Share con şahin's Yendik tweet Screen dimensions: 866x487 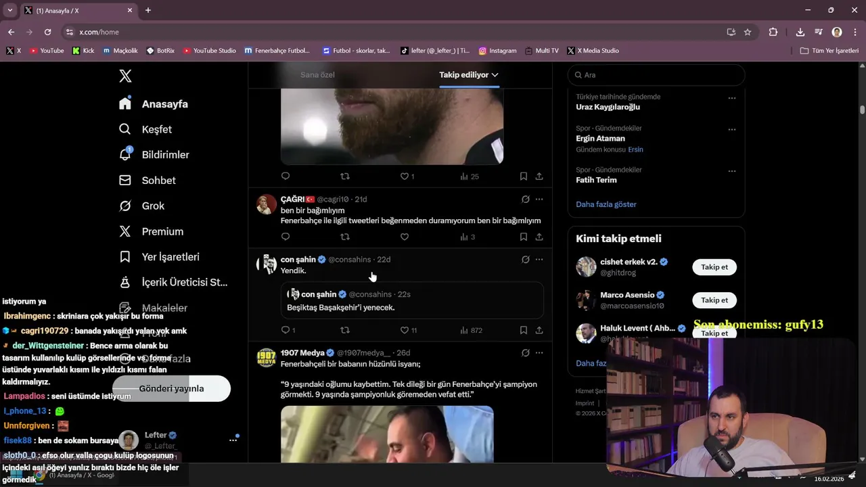coord(539,330)
